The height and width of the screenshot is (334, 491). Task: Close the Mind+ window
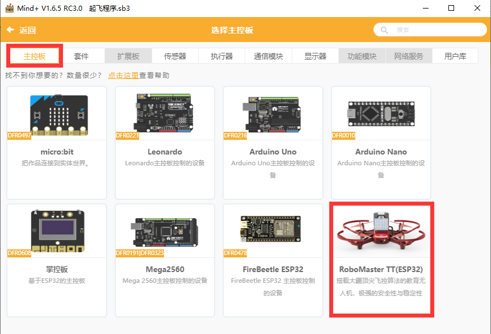(x=477, y=8)
